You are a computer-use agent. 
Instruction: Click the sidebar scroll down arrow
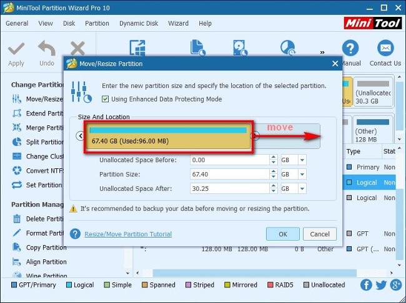(x=127, y=273)
